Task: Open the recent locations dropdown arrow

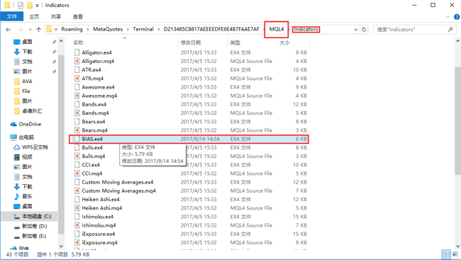Action: (x=30, y=29)
